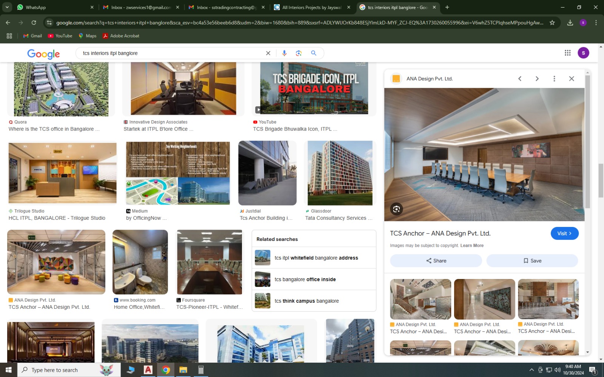Show previous image in preview panel
This screenshot has height=377, width=604.
click(x=520, y=78)
